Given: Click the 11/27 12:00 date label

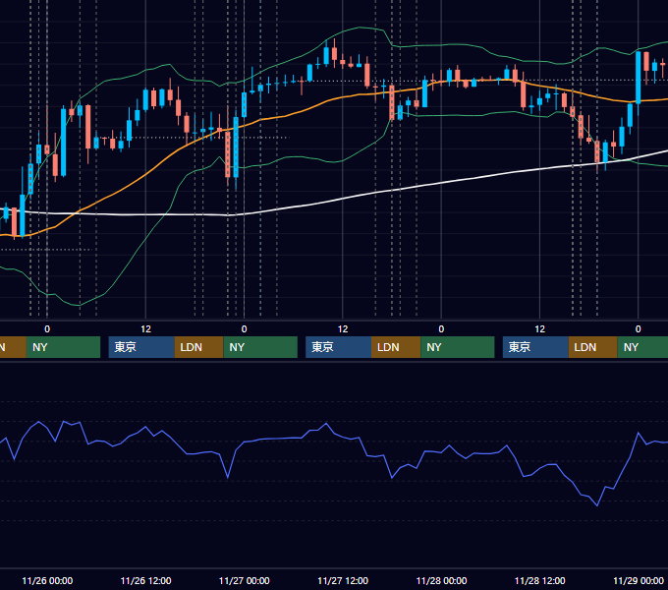Looking at the screenshot, I should [343, 580].
